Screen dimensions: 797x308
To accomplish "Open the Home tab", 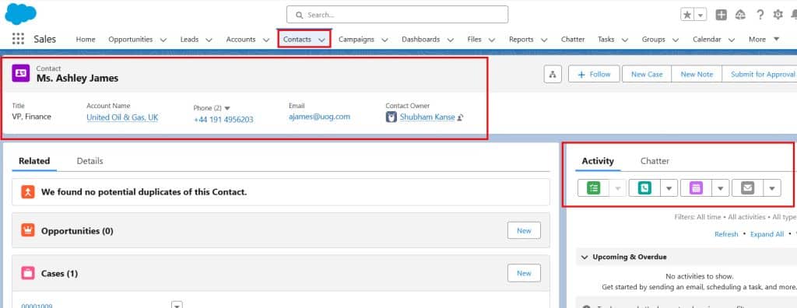I will click(86, 39).
